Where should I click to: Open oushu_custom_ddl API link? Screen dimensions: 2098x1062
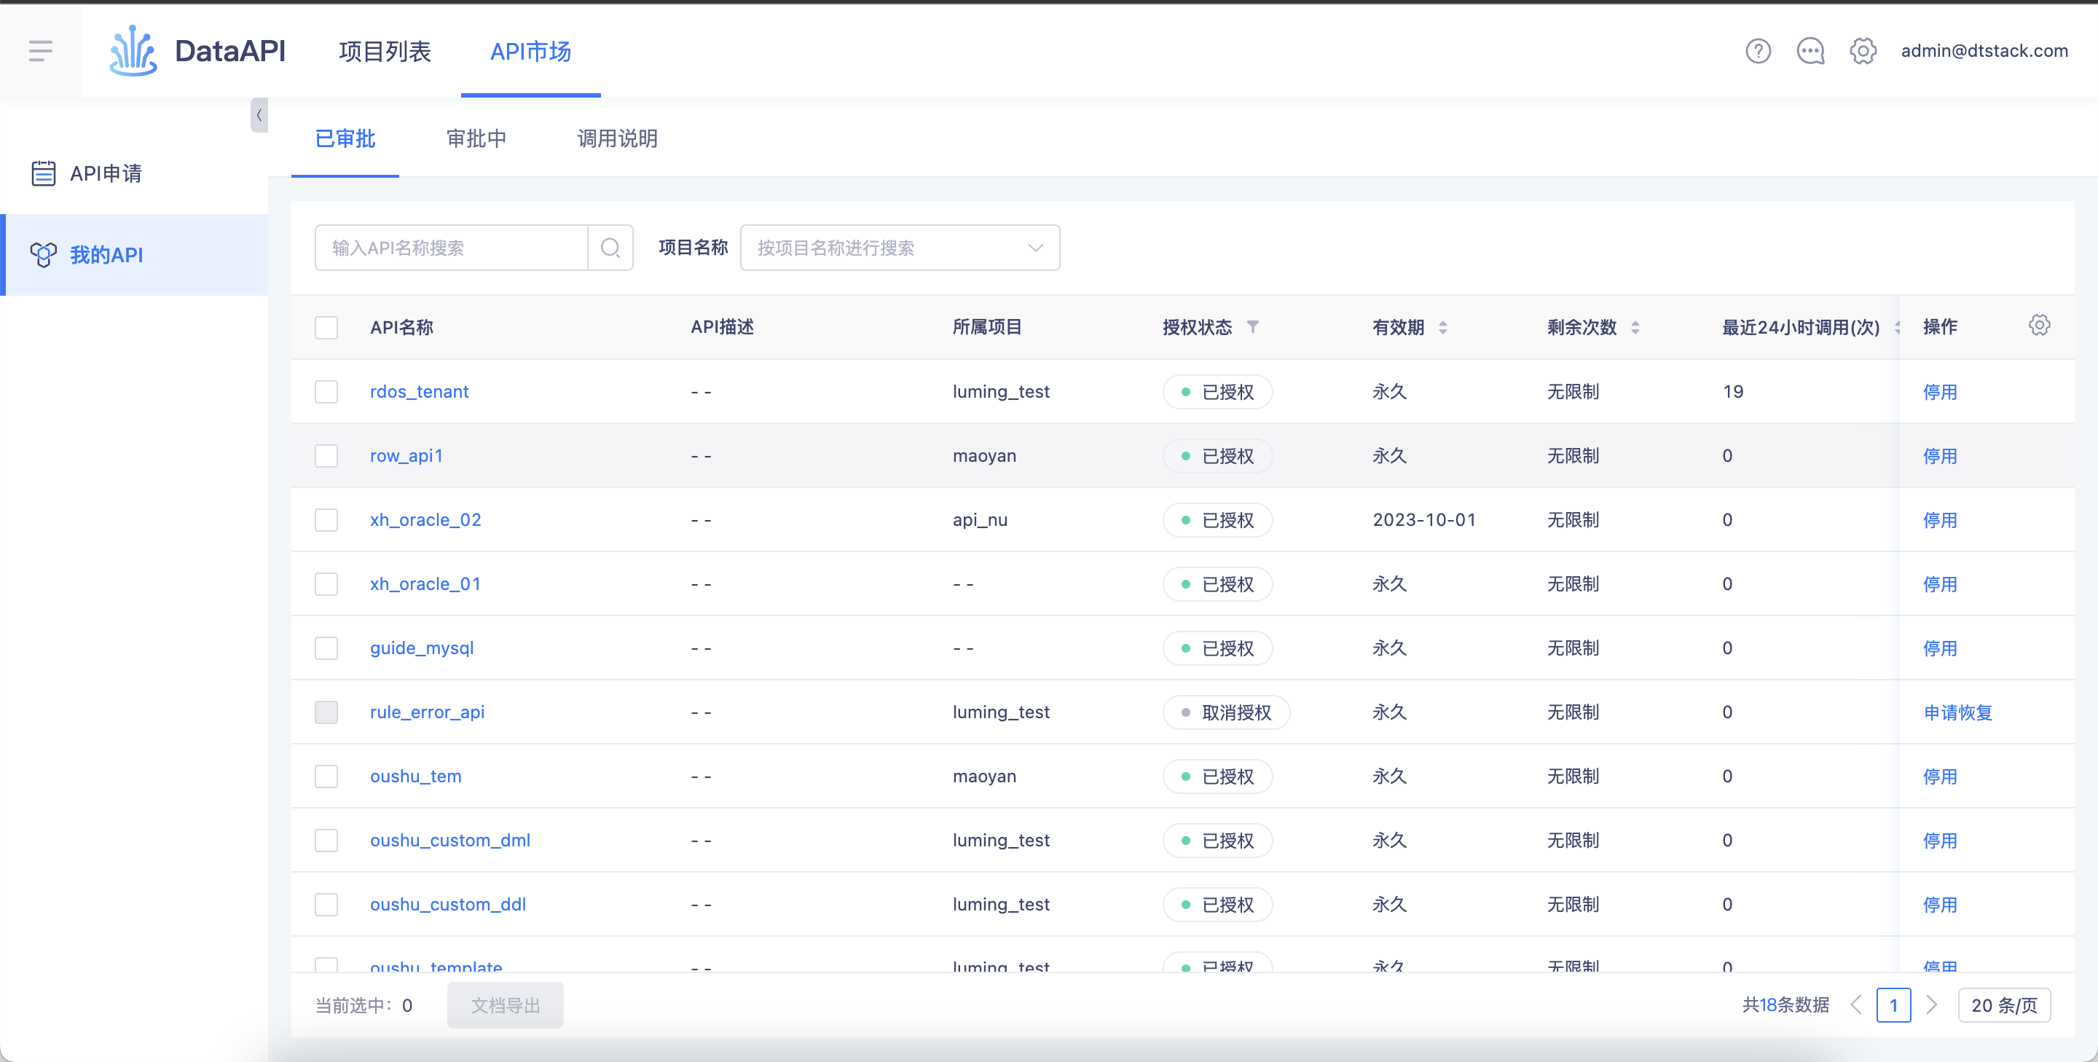pos(448,905)
